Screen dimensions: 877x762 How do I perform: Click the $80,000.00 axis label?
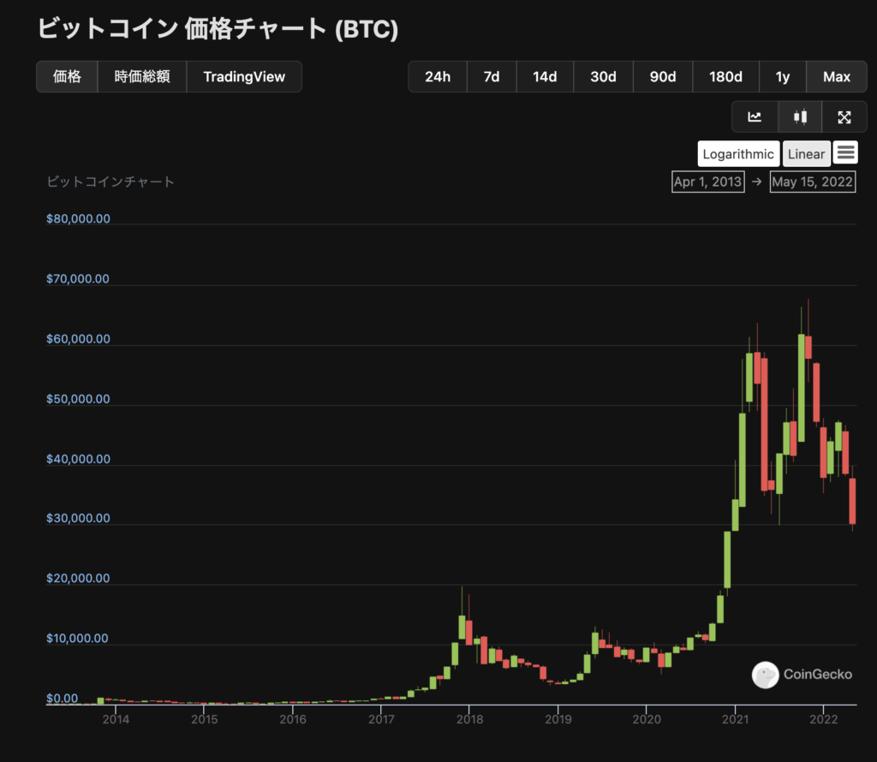point(78,218)
